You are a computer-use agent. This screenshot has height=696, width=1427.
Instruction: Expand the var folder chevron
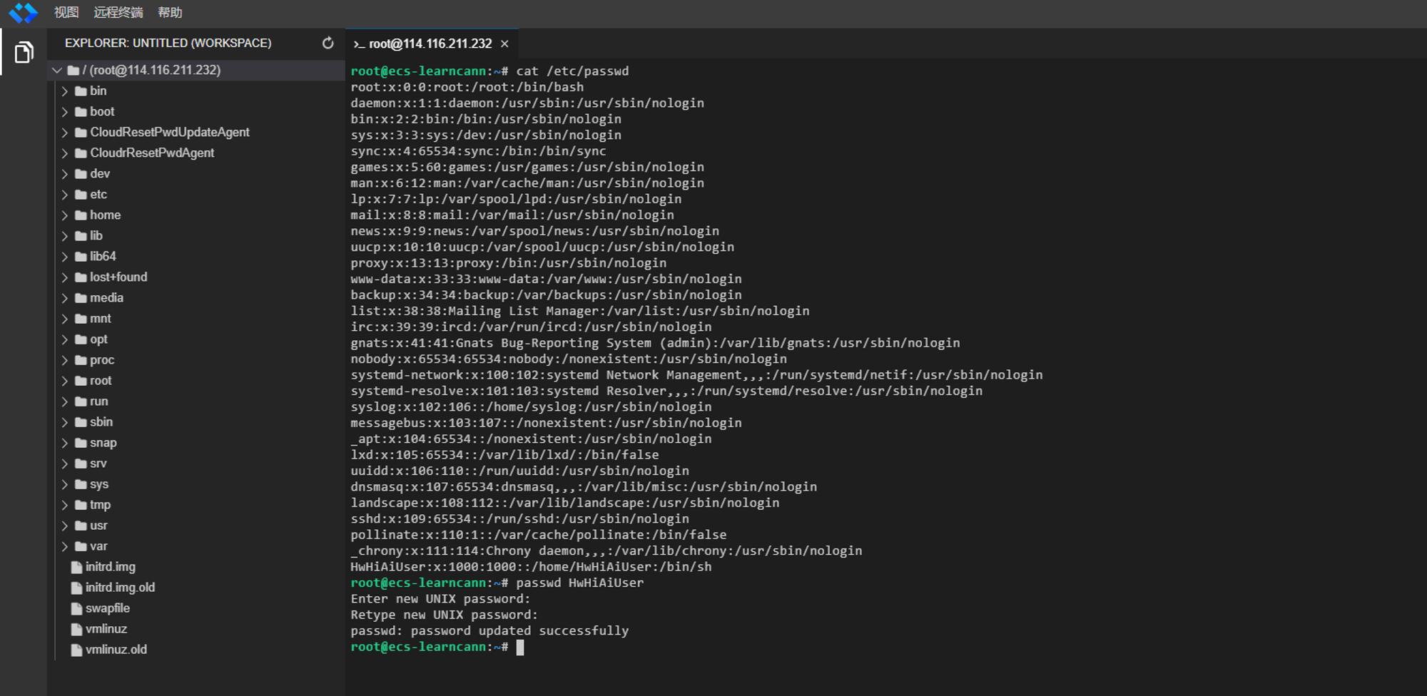tap(65, 547)
